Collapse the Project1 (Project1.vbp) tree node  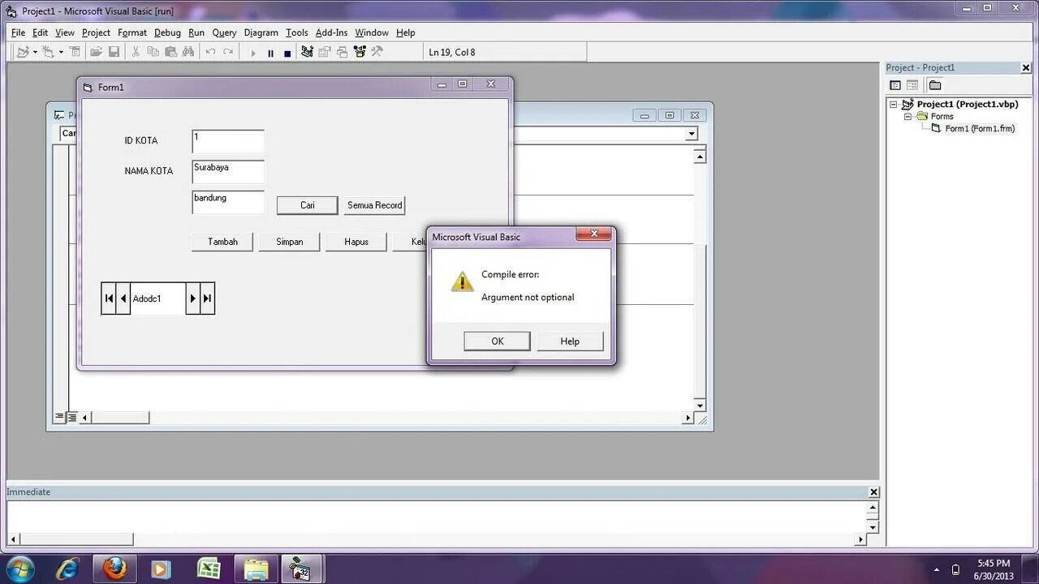(x=894, y=105)
